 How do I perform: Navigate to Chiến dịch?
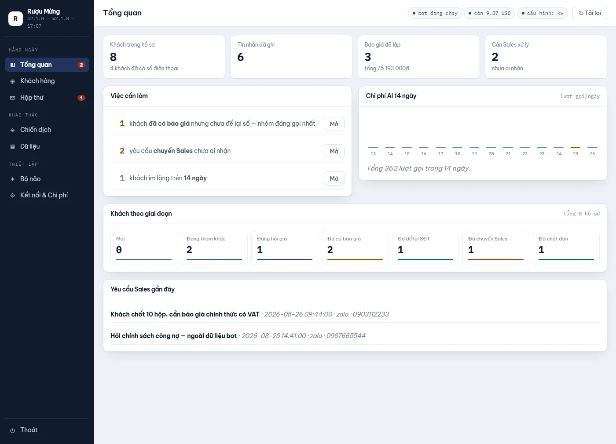(47, 130)
